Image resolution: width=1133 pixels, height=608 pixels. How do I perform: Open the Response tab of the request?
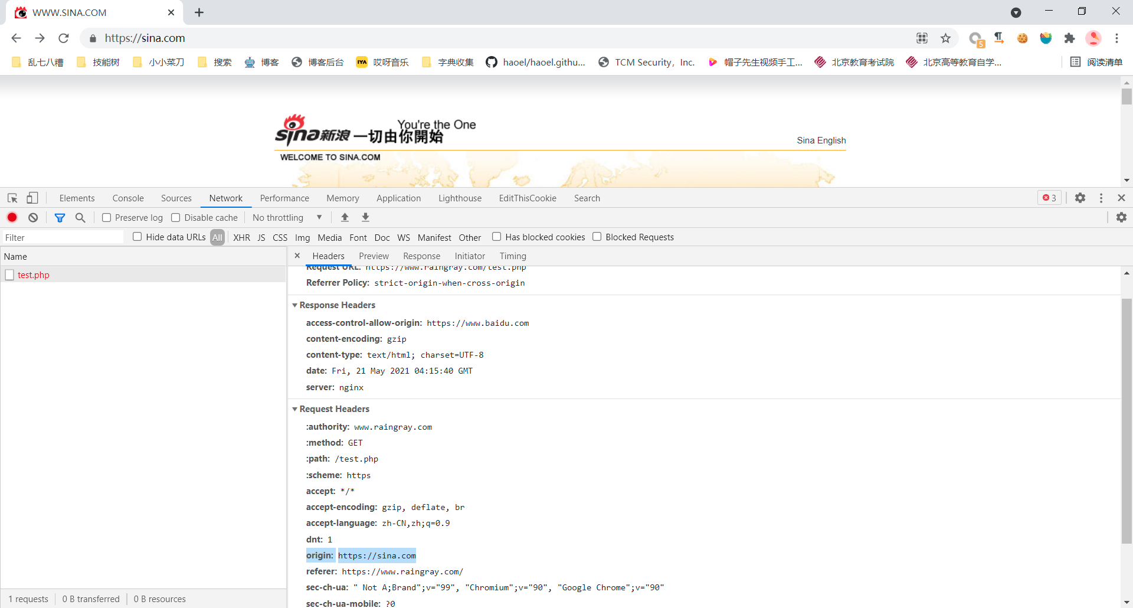[x=421, y=256]
